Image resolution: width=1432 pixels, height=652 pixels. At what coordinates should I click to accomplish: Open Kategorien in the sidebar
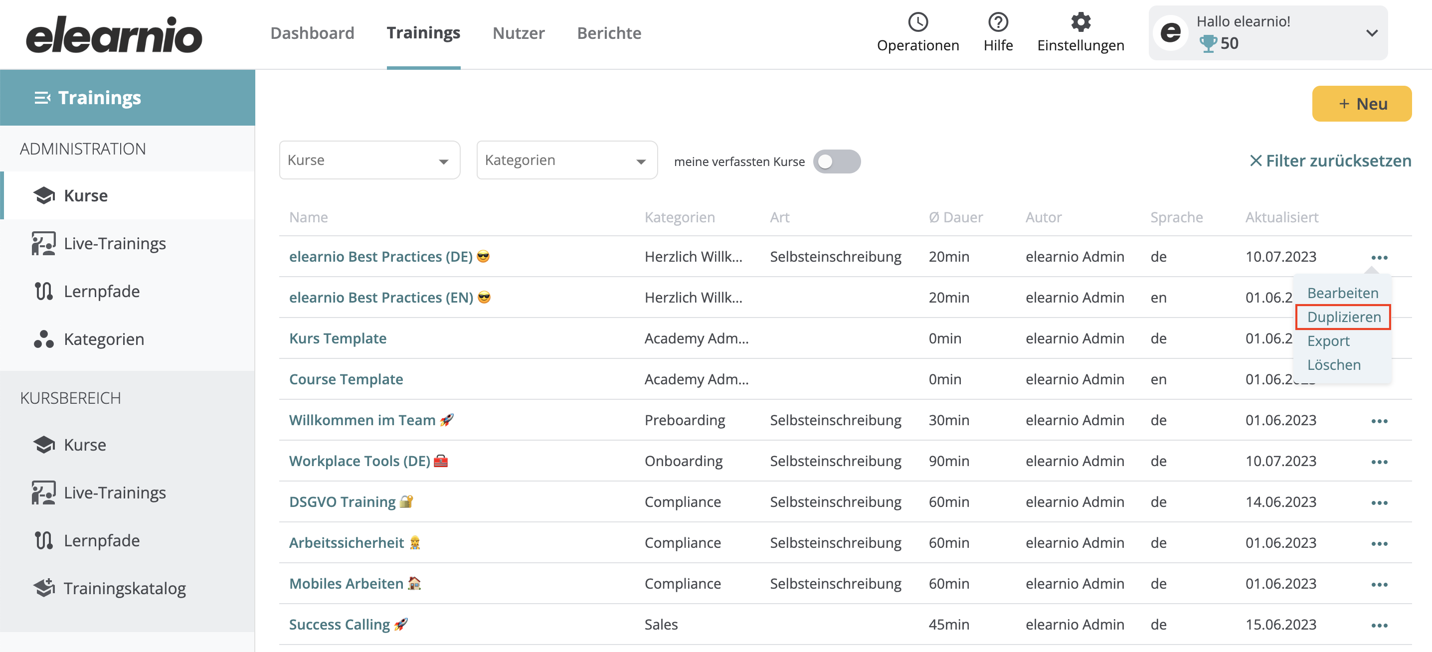[x=128, y=339]
